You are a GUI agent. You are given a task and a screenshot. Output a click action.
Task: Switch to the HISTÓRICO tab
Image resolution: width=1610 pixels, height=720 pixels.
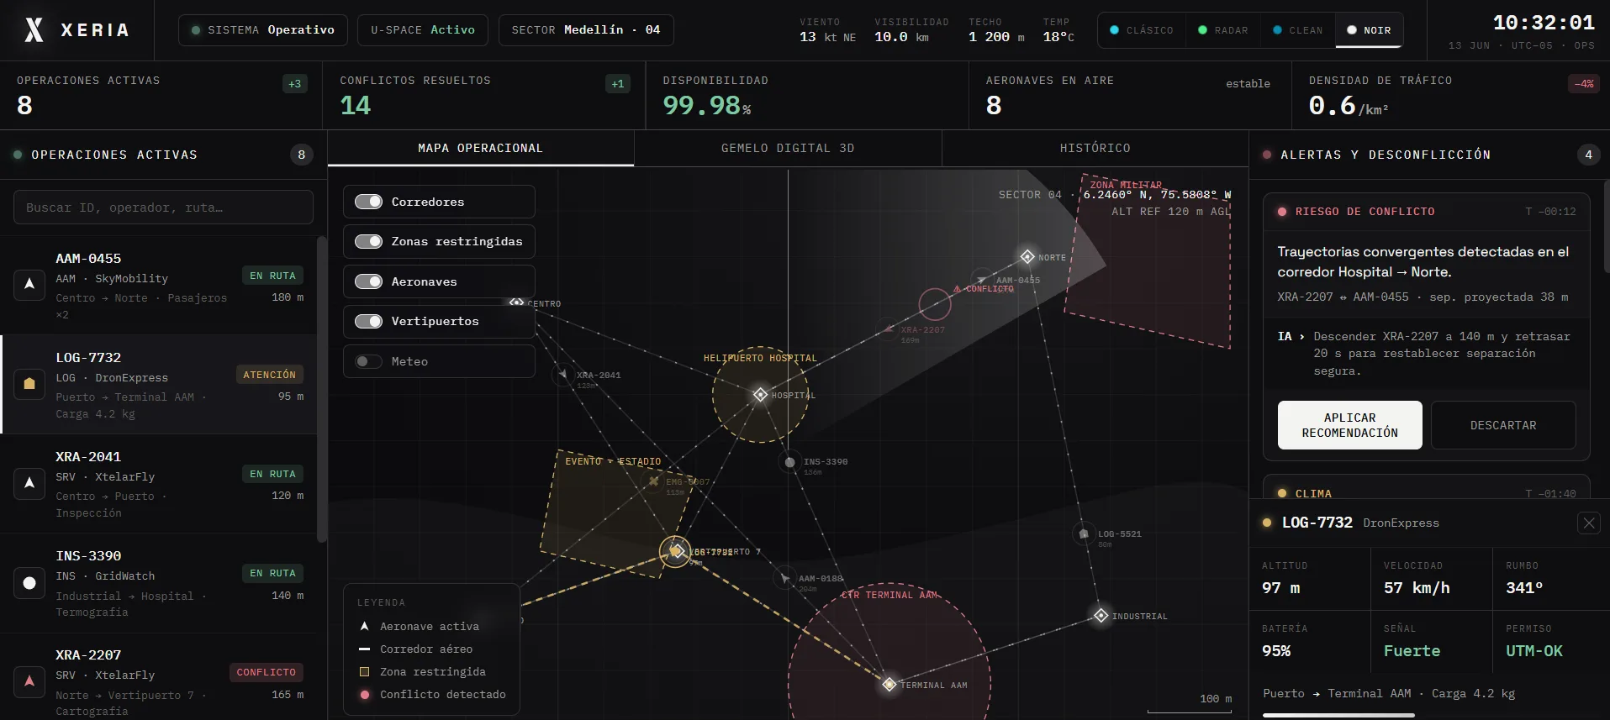coord(1095,148)
